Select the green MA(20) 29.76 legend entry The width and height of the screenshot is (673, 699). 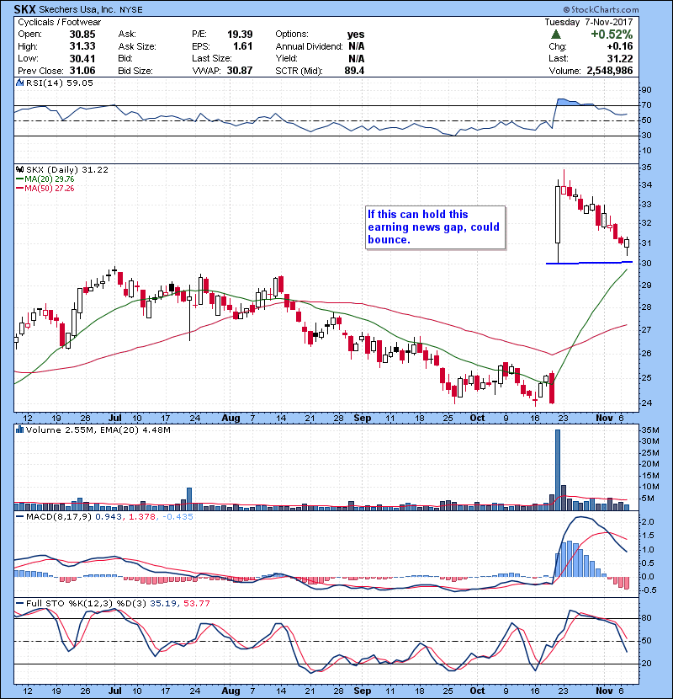[45, 179]
